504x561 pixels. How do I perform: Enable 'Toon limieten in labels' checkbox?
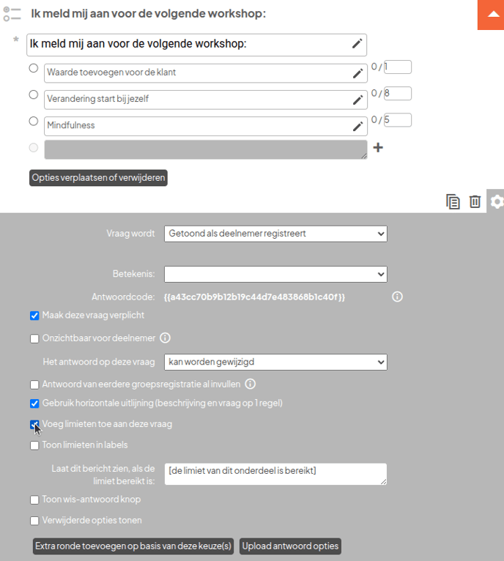click(x=34, y=445)
